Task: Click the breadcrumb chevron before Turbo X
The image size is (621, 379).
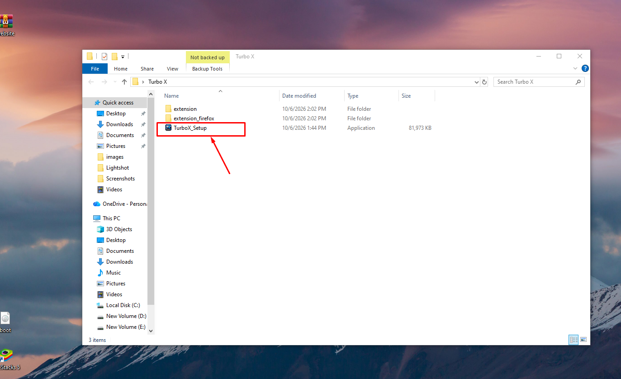Action: 143,82
